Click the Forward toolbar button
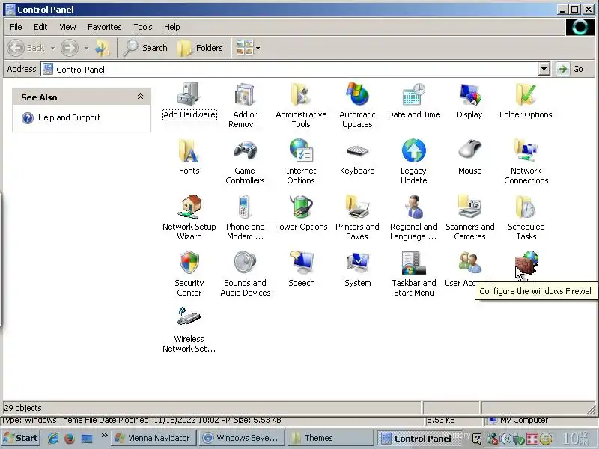The image size is (599, 449). (x=70, y=48)
